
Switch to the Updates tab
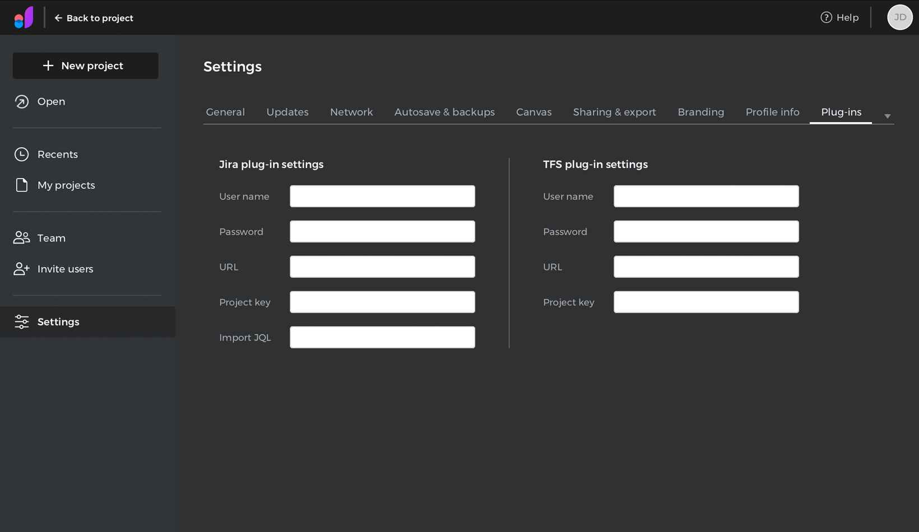tap(287, 112)
